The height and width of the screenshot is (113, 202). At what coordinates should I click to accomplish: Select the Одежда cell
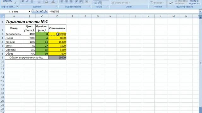(14, 50)
